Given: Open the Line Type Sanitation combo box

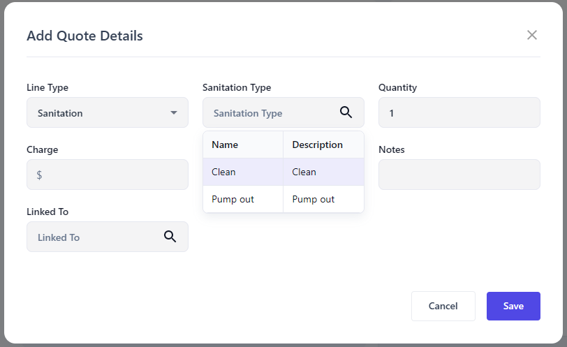Looking at the screenshot, I should 98,113.
